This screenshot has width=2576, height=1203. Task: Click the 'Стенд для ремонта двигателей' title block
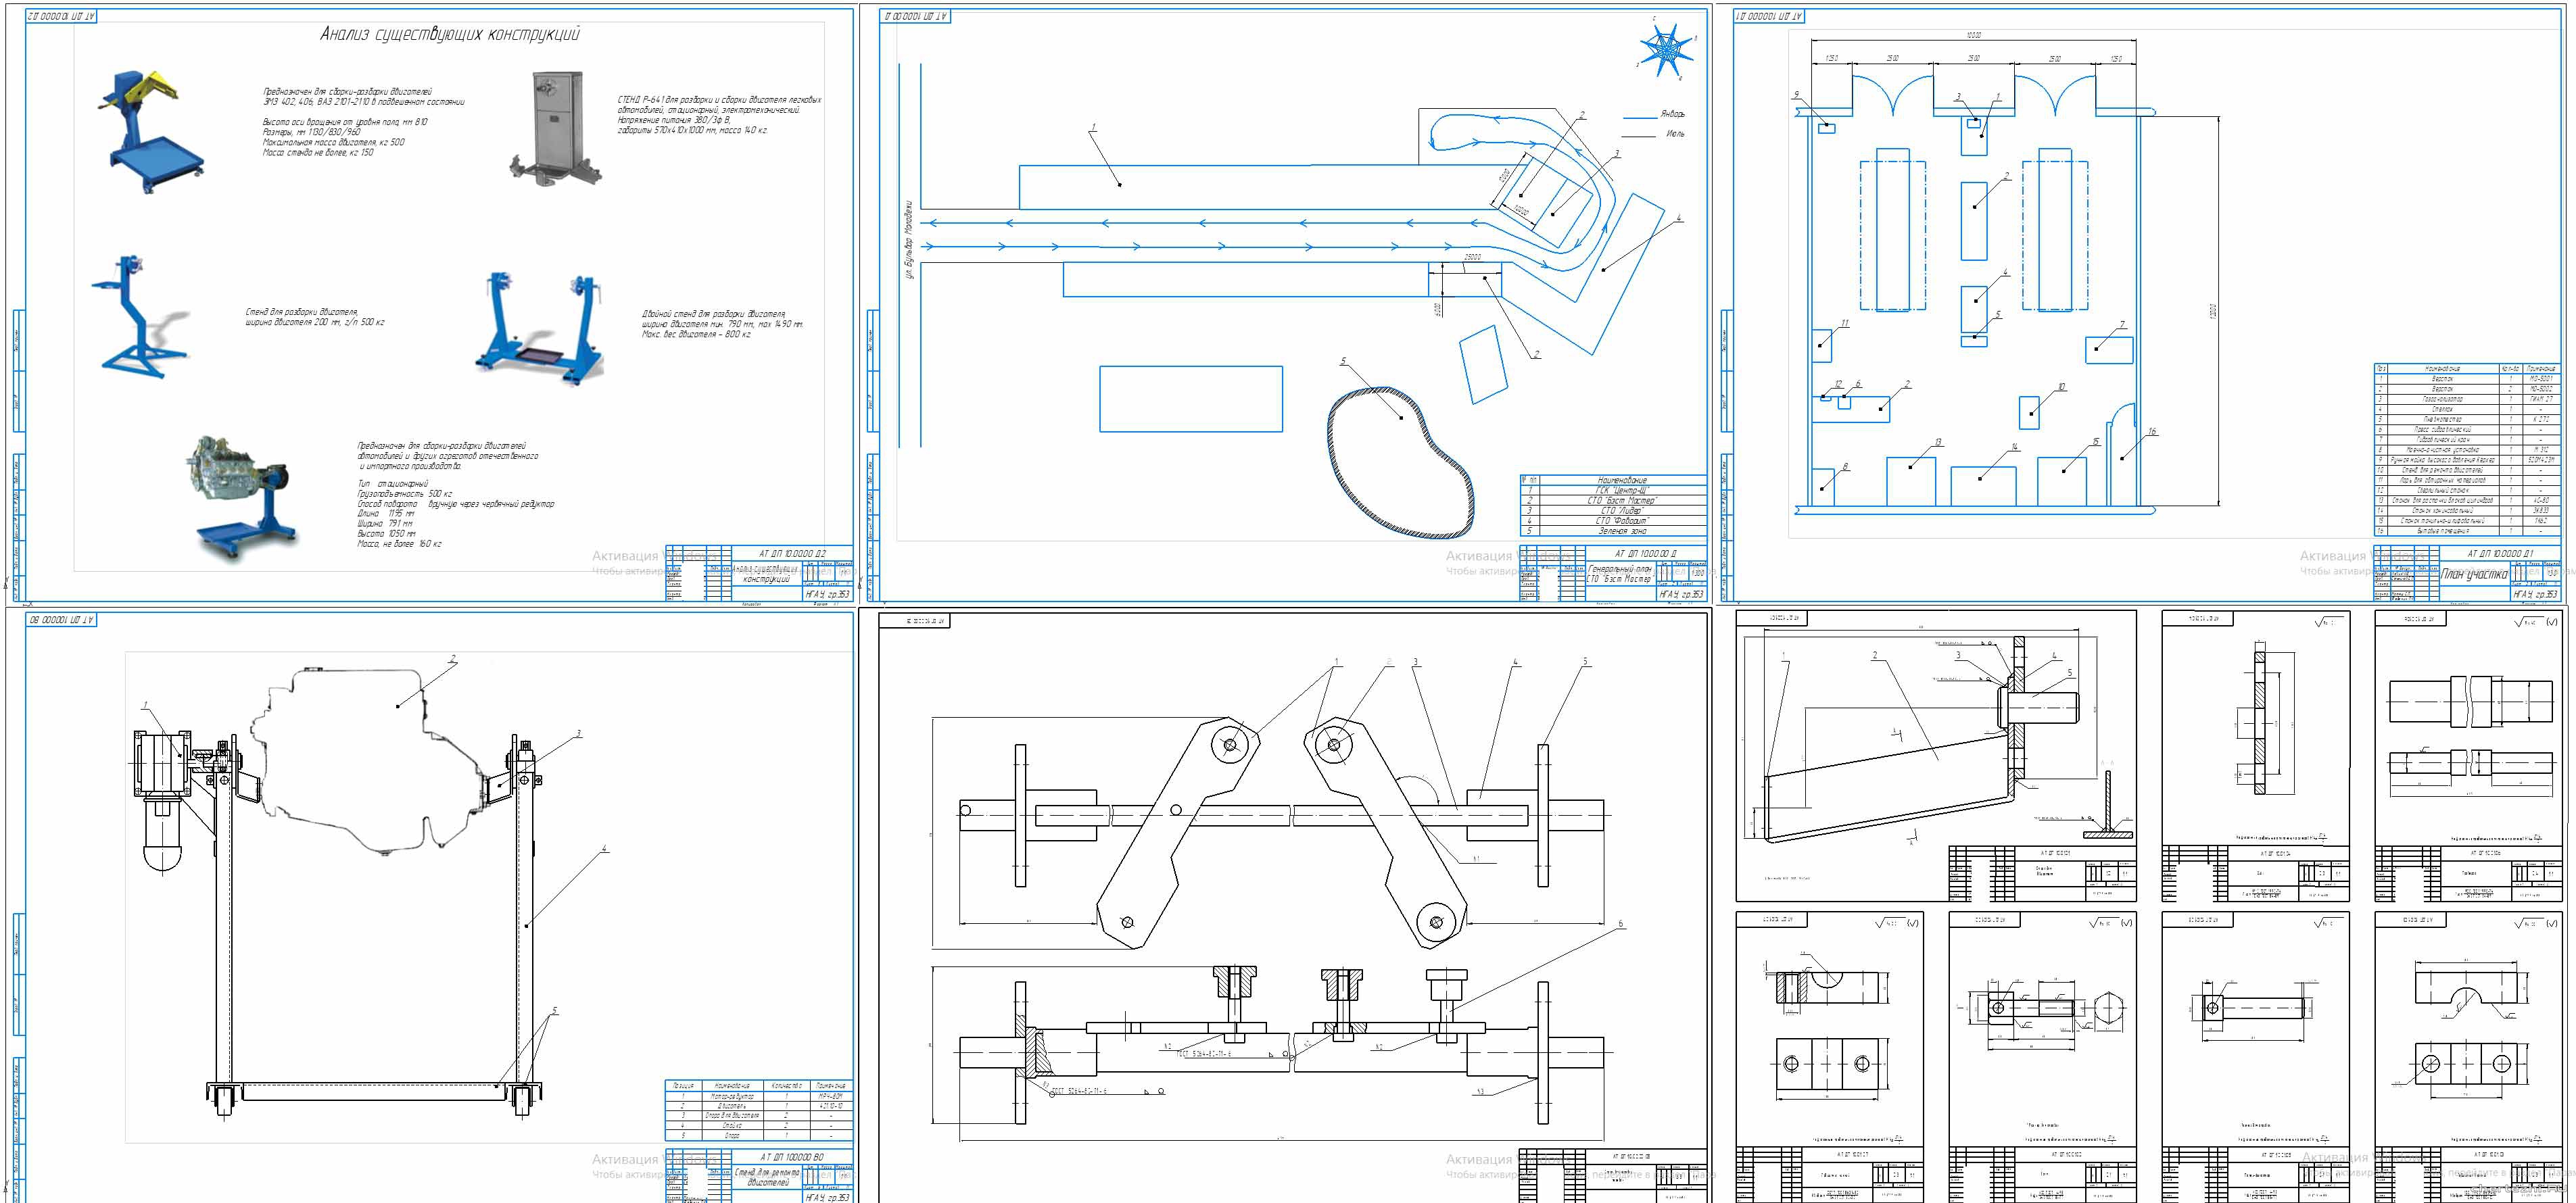click(x=767, y=1177)
